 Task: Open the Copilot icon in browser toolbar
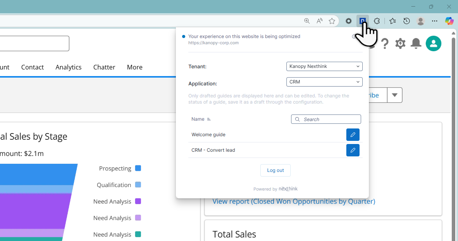pos(449,21)
